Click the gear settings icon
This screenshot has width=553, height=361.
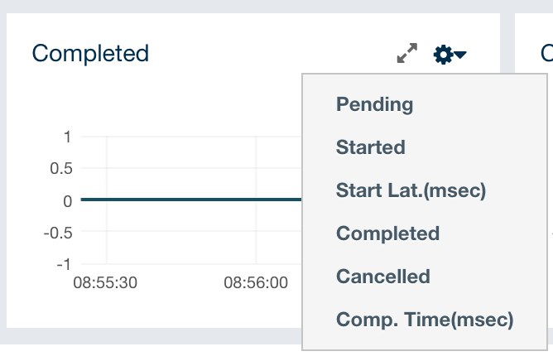443,55
